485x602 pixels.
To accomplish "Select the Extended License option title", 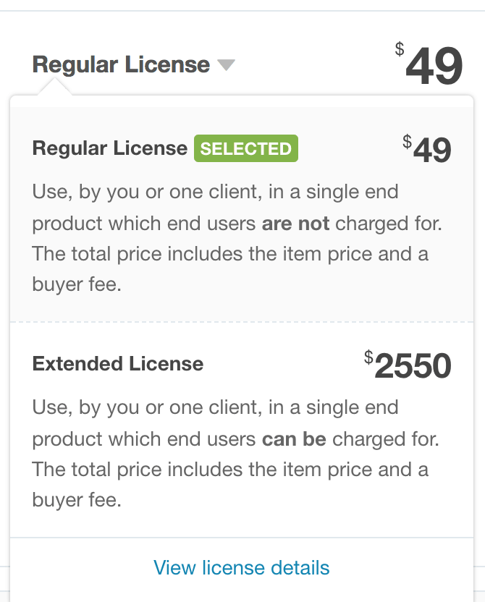I will 118,364.
